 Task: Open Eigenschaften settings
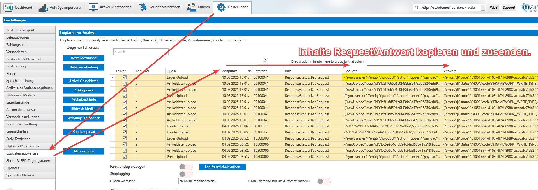pos(30,131)
